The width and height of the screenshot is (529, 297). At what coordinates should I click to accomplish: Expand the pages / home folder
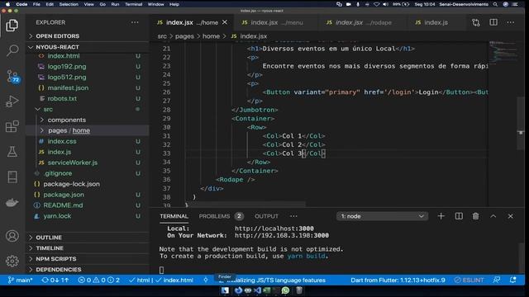88,130
